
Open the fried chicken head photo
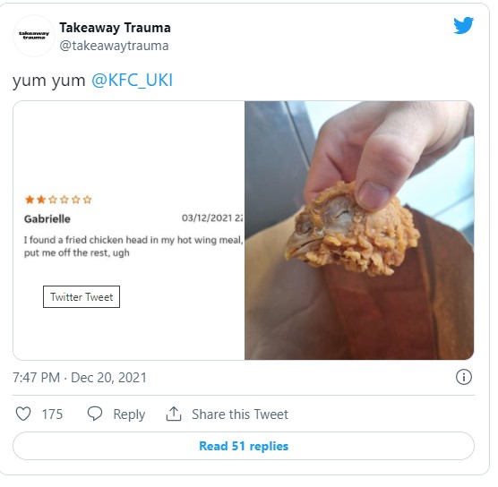pyautogui.click(x=359, y=230)
